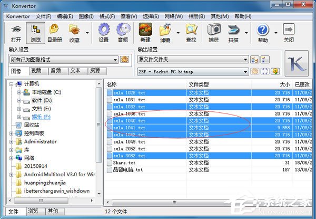The width and height of the screenshot is (316, 219).
Task: Select the Administrator folder
Action: tap(41, 142)
